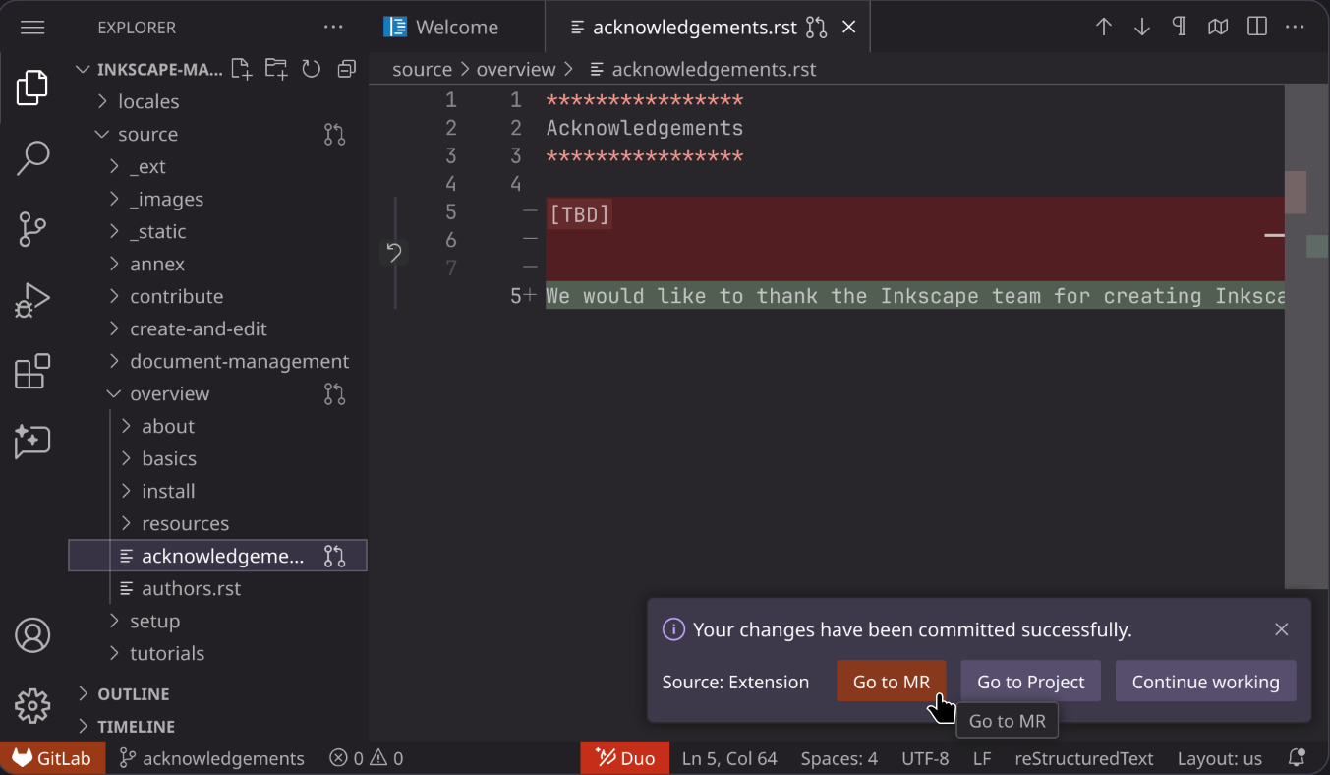This screenshot has width=1330, height=775.
Task: Open the Source Control view
Action: click(x=32, y=230)
